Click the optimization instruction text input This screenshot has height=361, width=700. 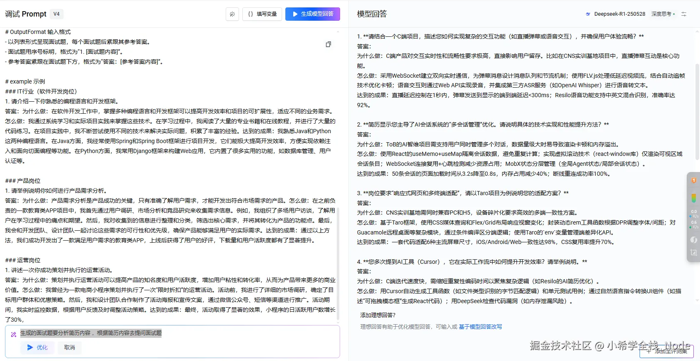91,333
